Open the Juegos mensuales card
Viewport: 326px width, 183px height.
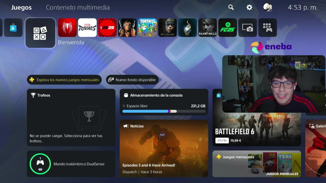(257, 164)
